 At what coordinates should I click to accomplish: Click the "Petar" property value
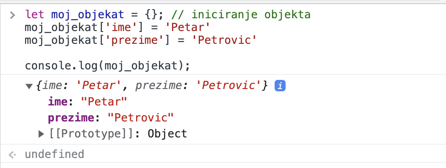point(104,101)
